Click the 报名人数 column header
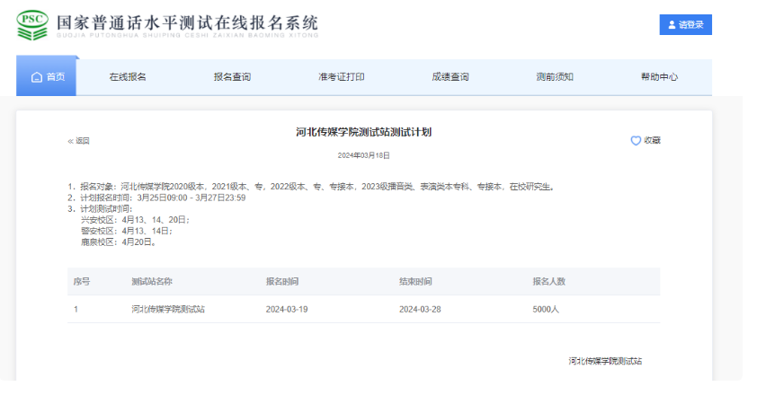 pyautogui.click(x=548, y=281)
